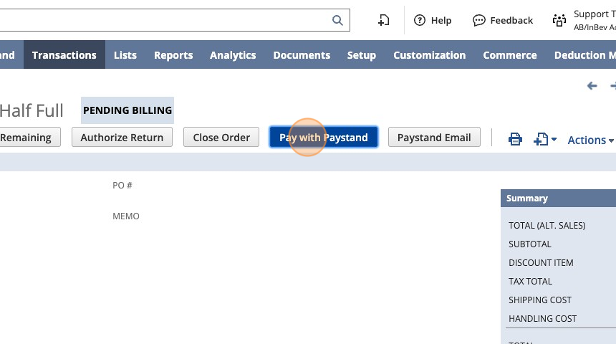The height and width of the screenshot is (344, 616).
Task: Click the Summary panel header
Action: tap(558, 198)
